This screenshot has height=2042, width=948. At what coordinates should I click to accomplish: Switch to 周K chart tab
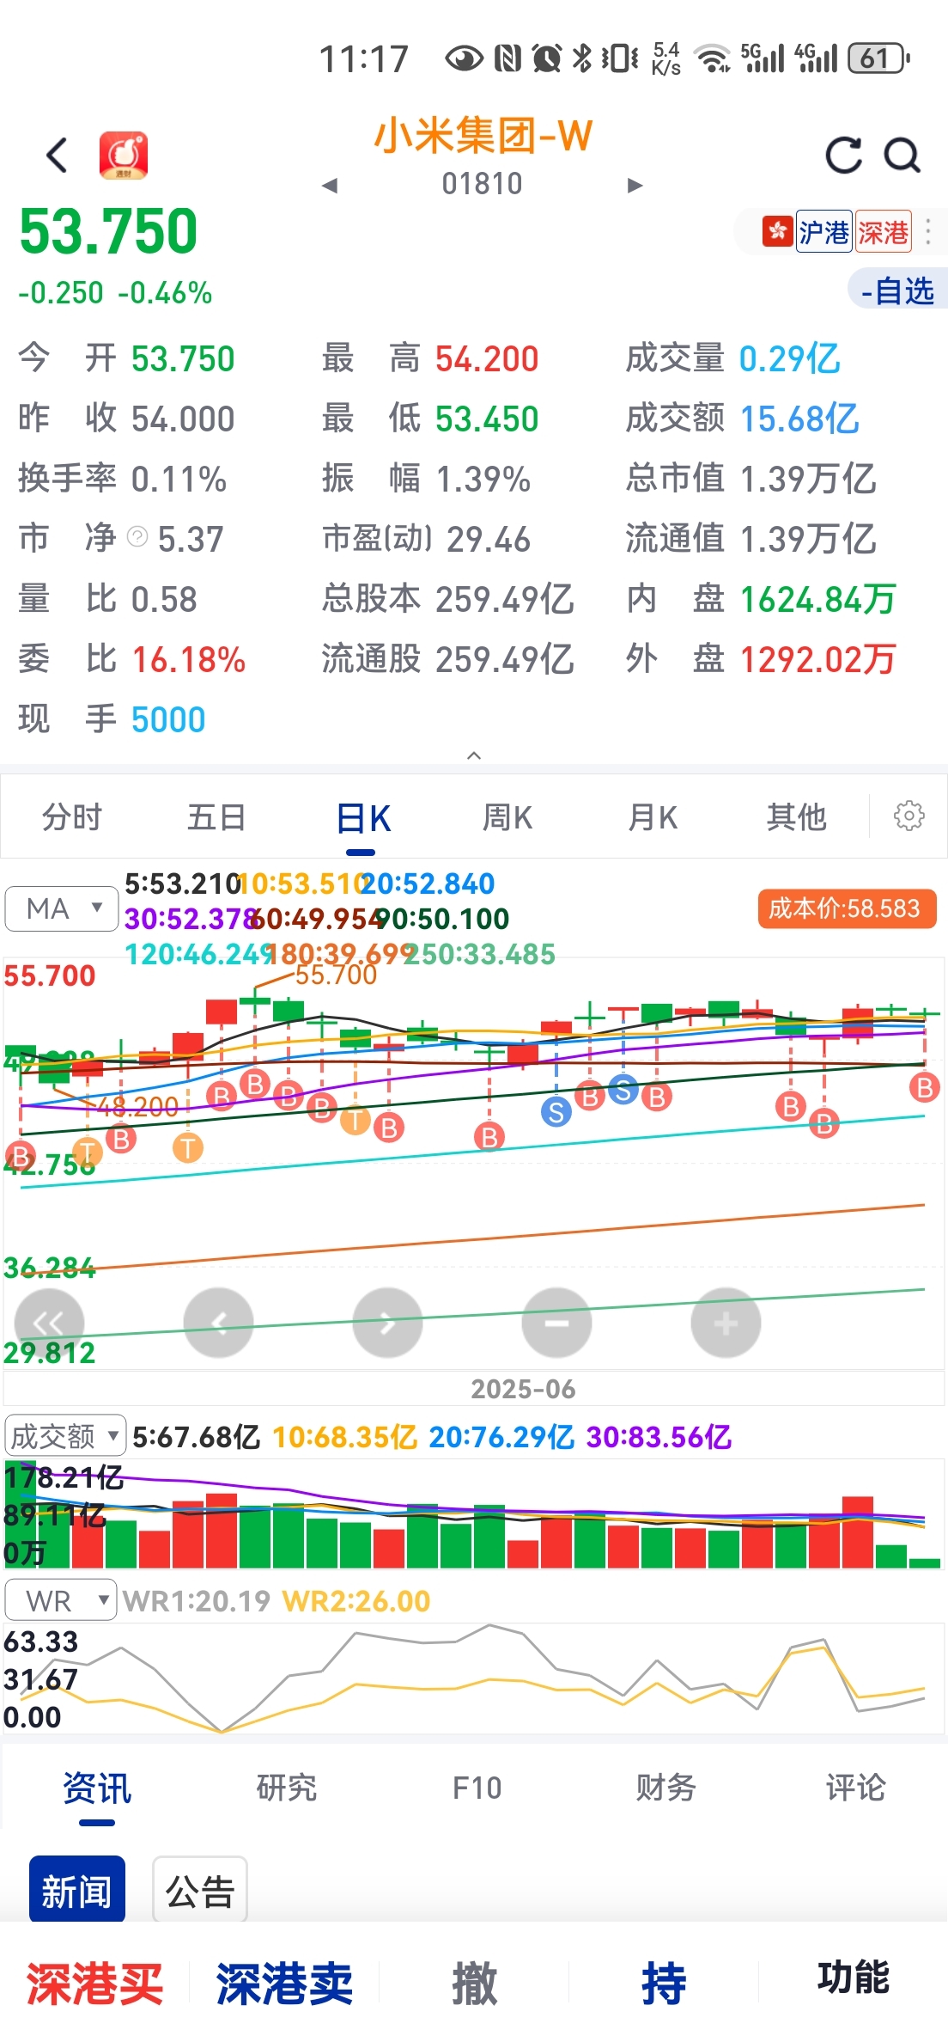click(x=507, y=816)
